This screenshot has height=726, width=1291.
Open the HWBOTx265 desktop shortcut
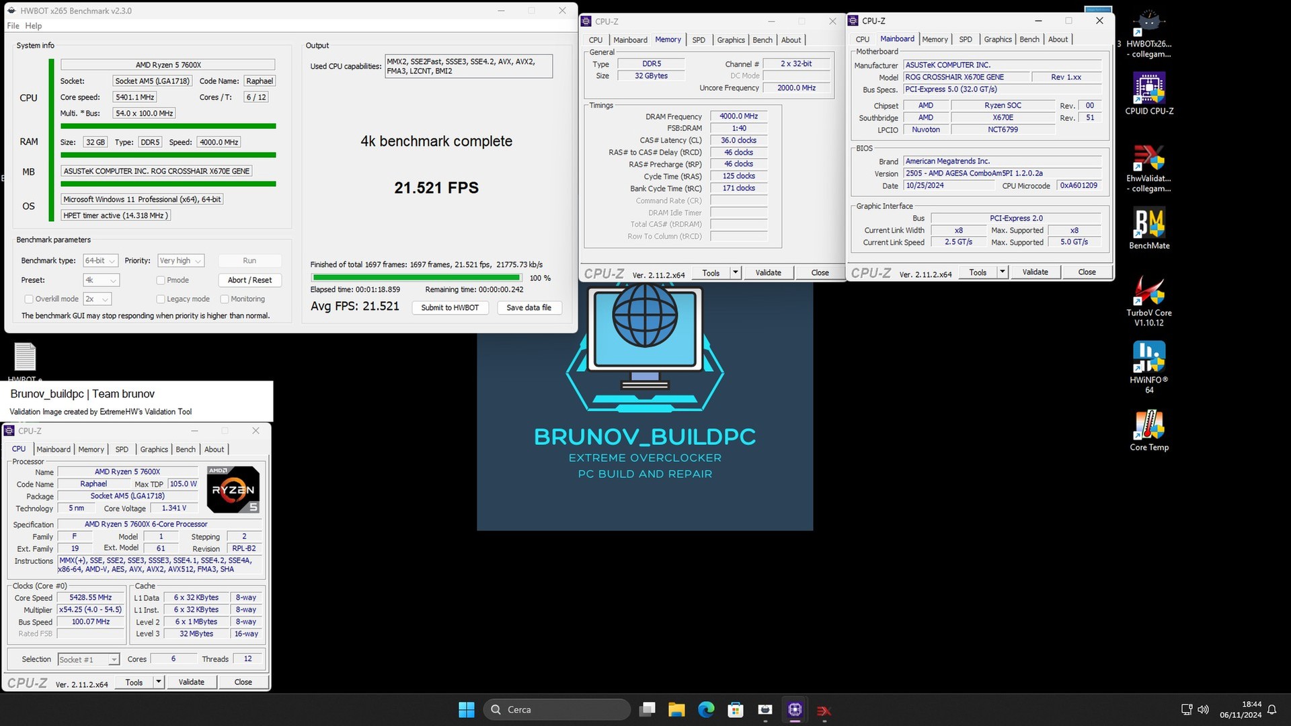point(1149,34)
